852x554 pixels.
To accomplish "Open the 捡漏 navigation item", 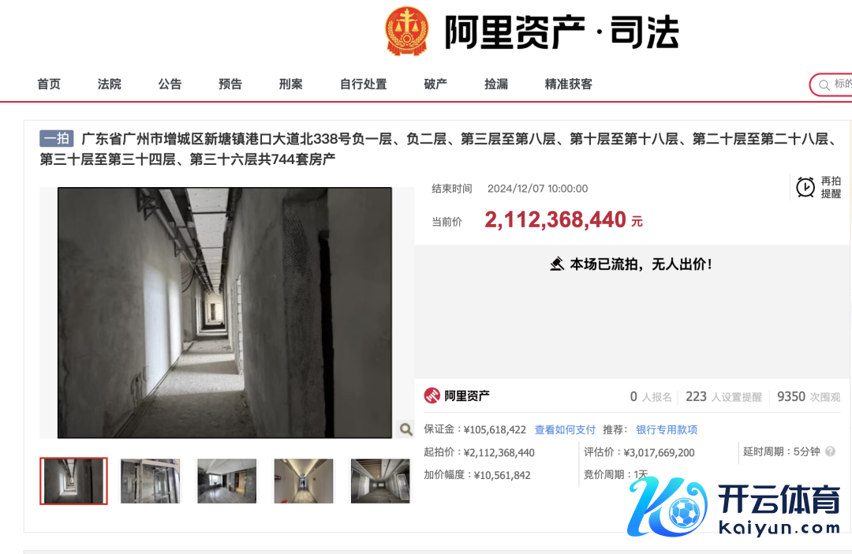I will click(496, 84).
